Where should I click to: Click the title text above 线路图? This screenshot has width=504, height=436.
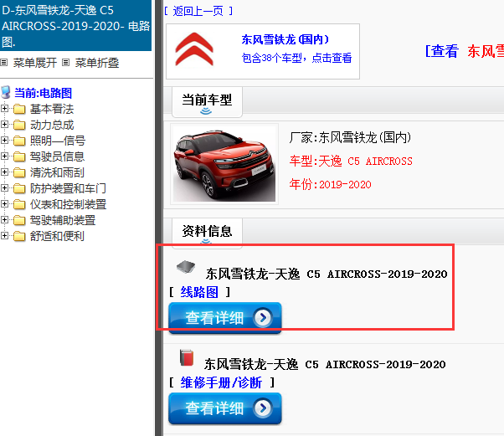click(x=327, y=274)
